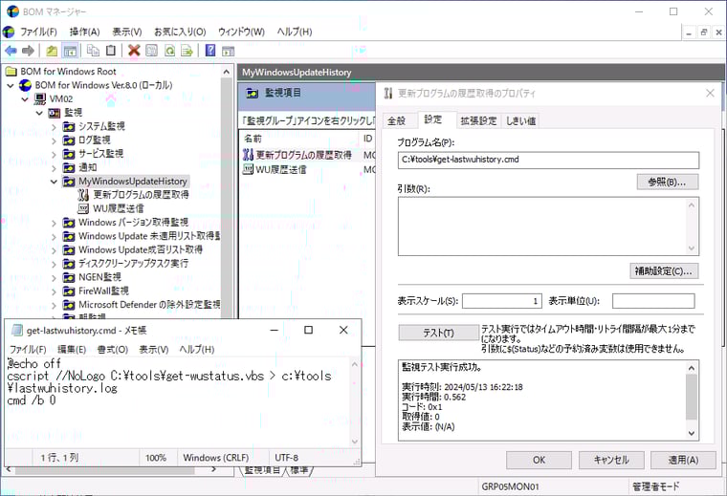Collapse the 監視 tree node
This screenshot has width=727, height=496.
pyautogui.click(x=39, y=113)
